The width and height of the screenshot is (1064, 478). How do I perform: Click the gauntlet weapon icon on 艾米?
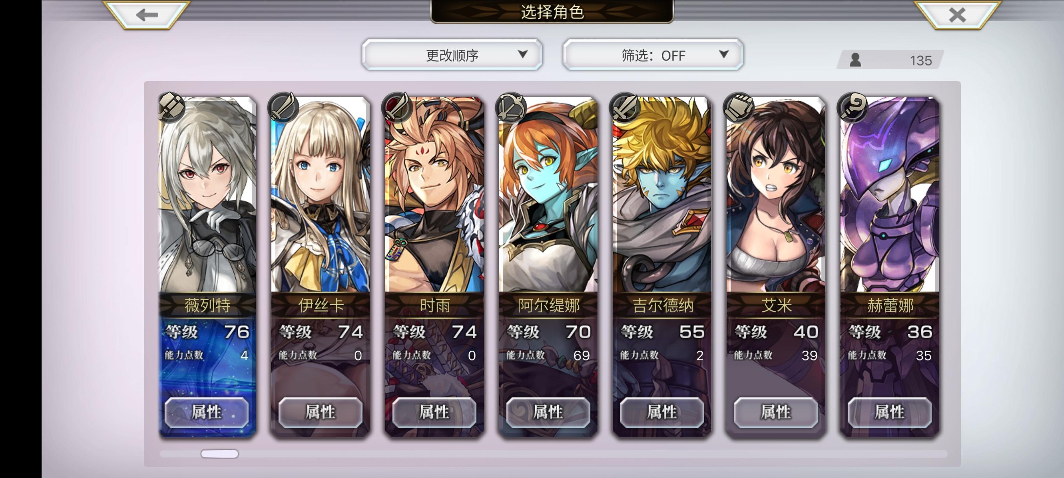click(739, 107)
